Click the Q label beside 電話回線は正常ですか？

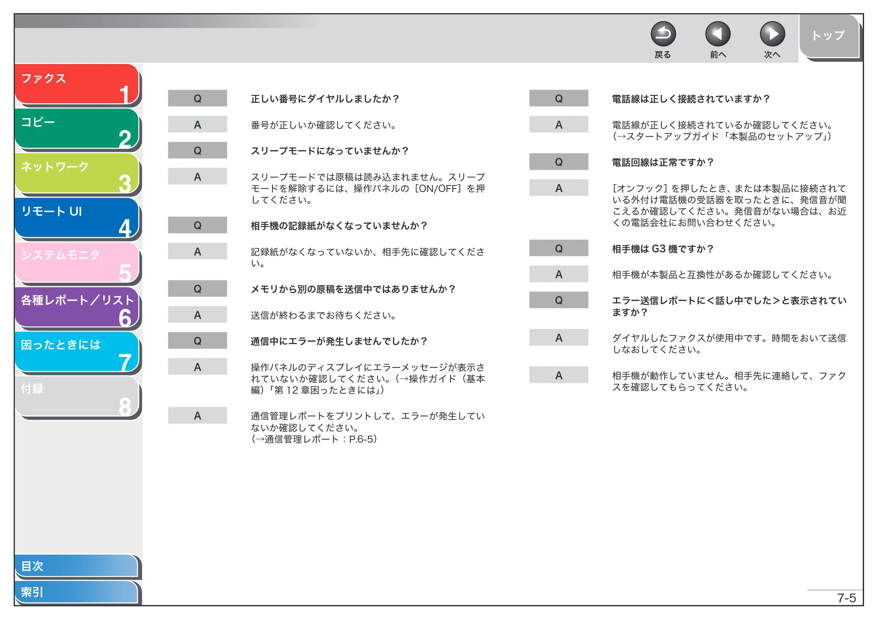[559, 162]
